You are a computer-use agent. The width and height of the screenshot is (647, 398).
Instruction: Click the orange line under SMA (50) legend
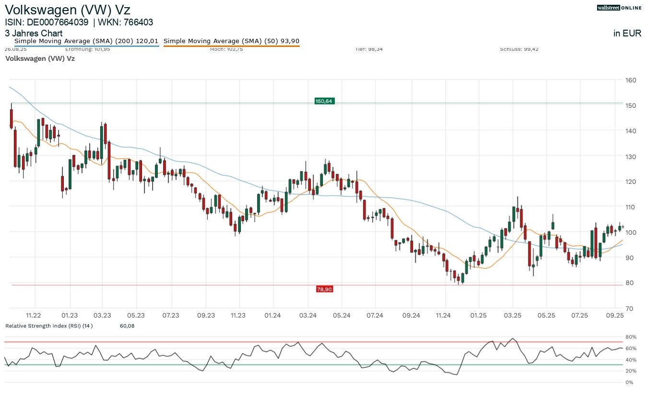pos(232,46)
